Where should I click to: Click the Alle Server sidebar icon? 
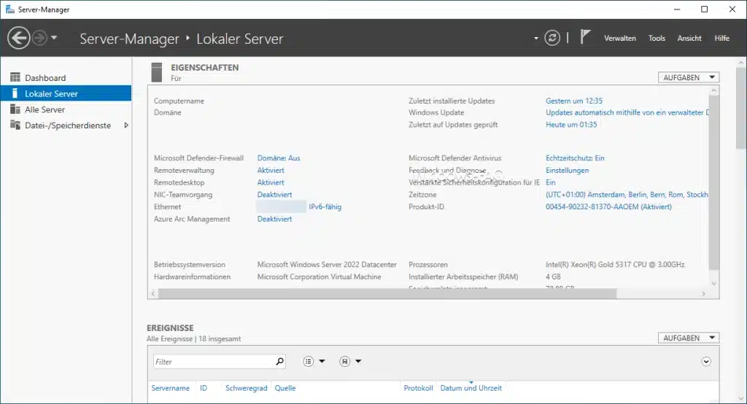(15, 109)
